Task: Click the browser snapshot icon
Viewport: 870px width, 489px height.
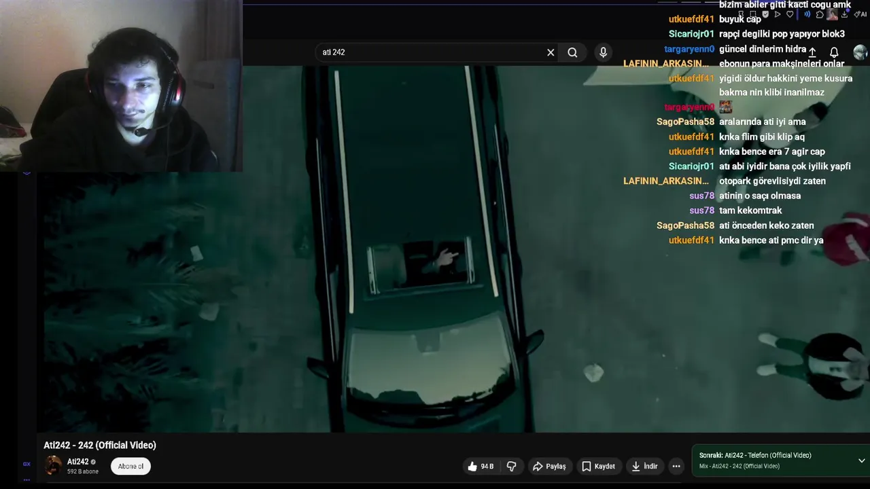Action: (x=753, y=14)
